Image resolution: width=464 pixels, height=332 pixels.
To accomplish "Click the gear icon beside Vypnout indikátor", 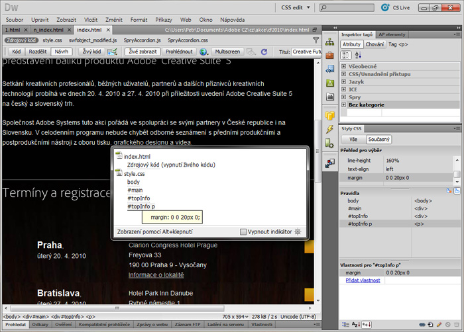I will click(298, 231).
